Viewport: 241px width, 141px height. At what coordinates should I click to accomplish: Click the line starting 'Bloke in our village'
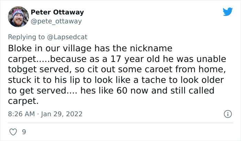point(90,48)
